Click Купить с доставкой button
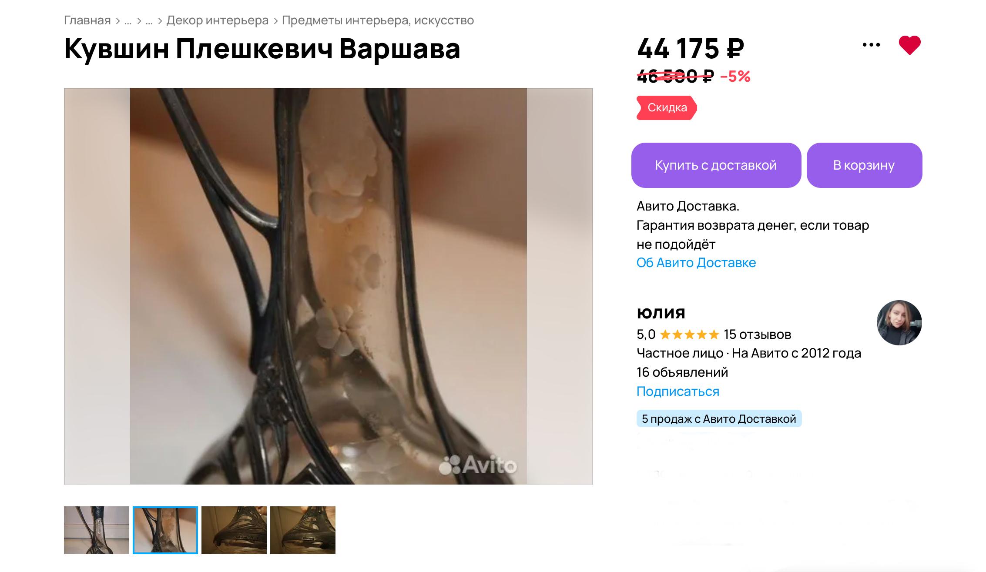This screenshot has width=986, height=572. click(x=716, y=165)
